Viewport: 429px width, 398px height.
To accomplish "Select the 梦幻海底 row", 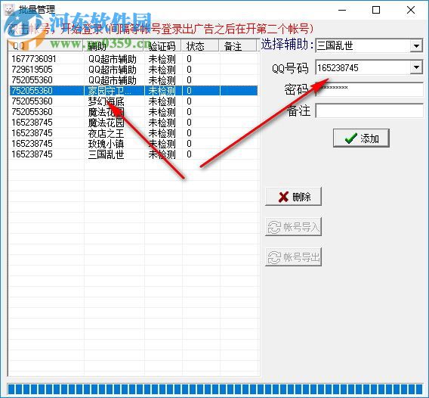I will tap(134, 101).
